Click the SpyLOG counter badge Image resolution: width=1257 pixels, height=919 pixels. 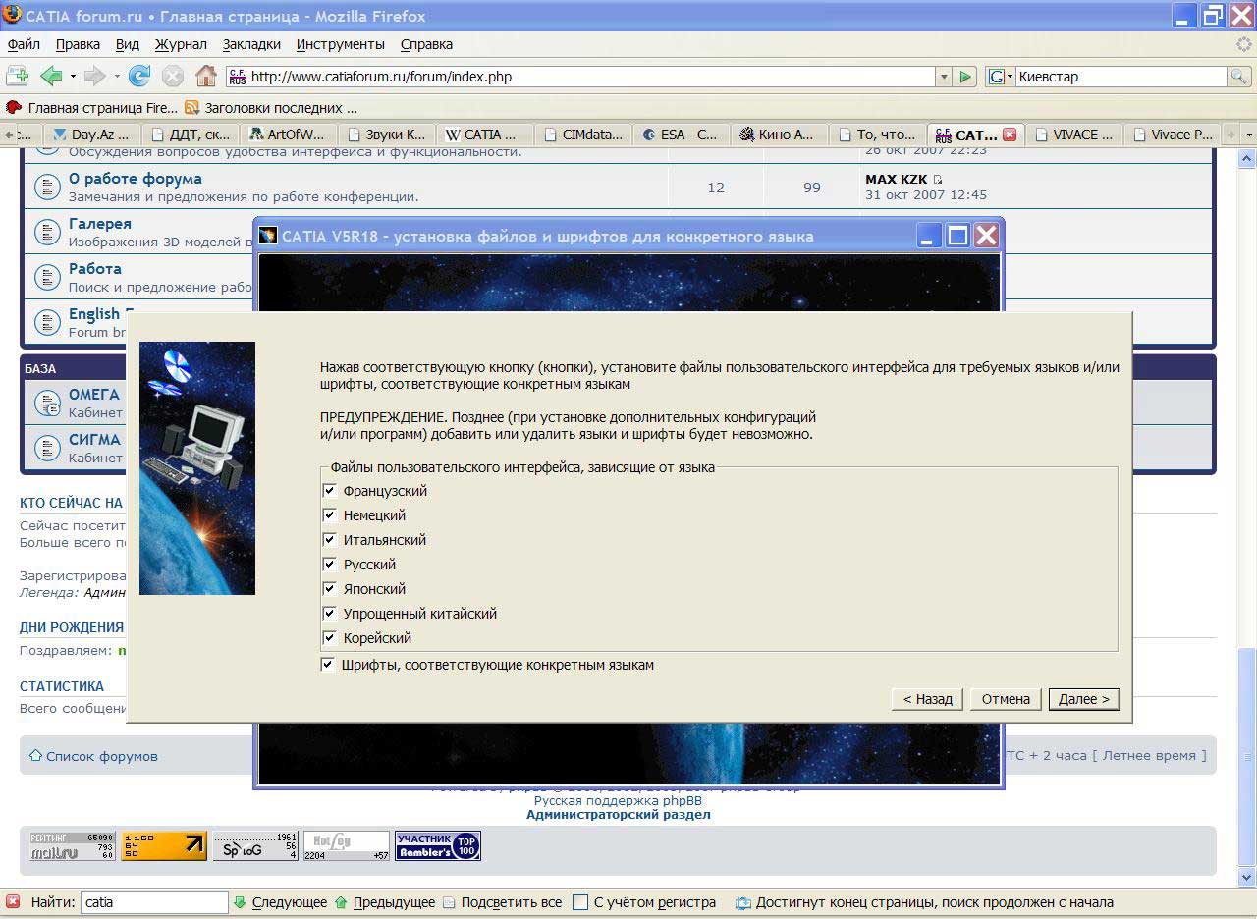[x=255, y=846]
